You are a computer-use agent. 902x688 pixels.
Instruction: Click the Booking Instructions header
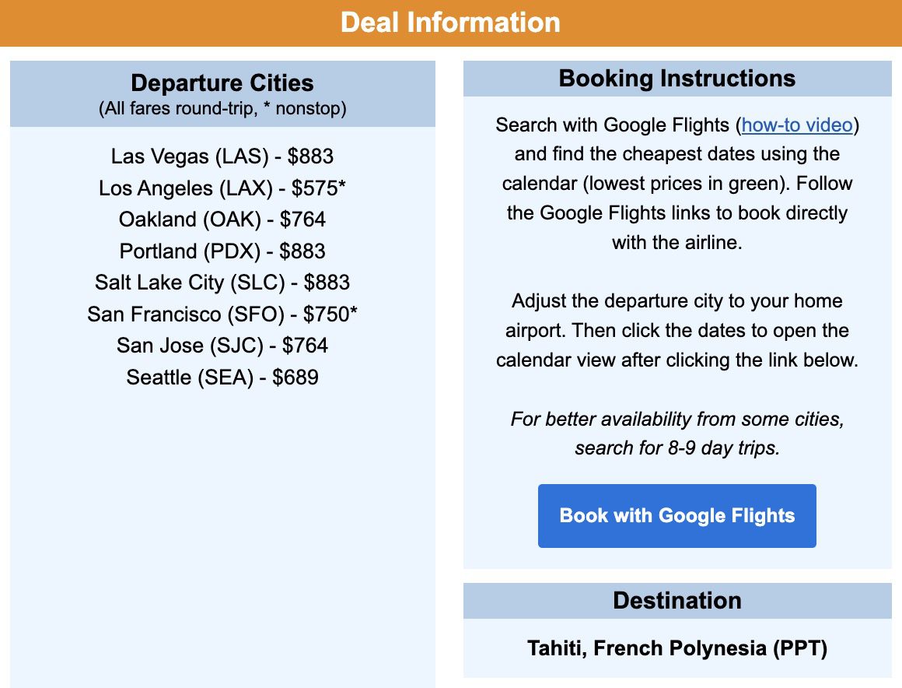click(x=676, y=78)
